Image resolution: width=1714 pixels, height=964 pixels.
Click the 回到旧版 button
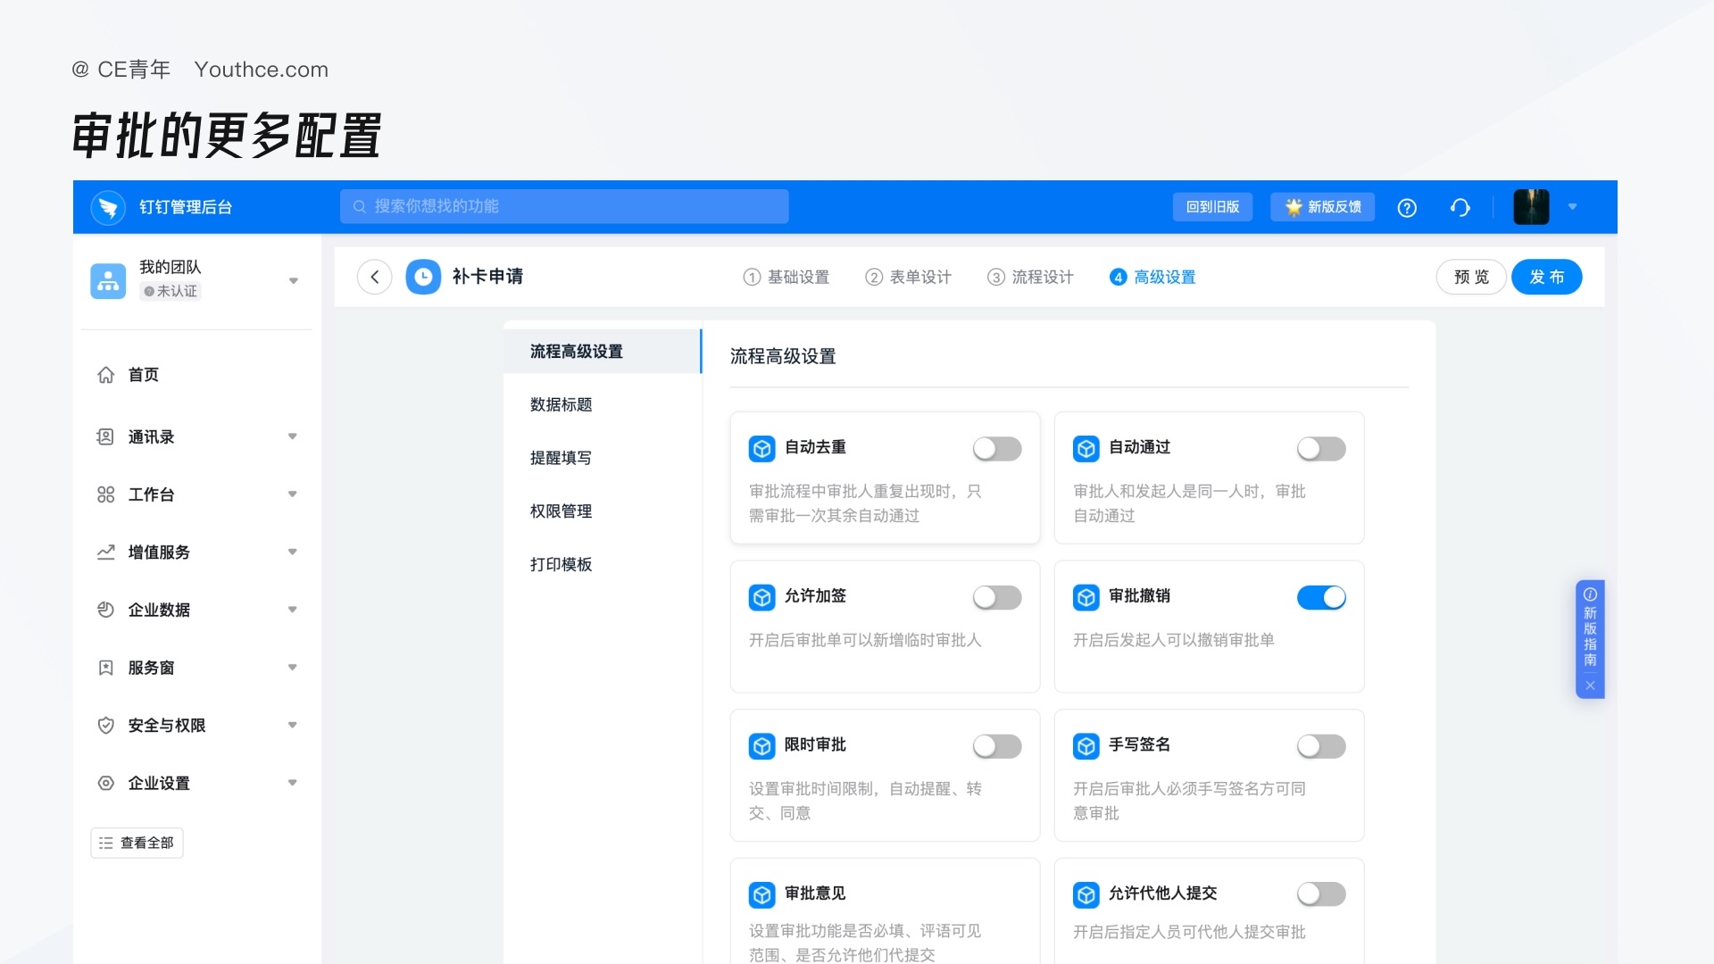[1212, 207]
